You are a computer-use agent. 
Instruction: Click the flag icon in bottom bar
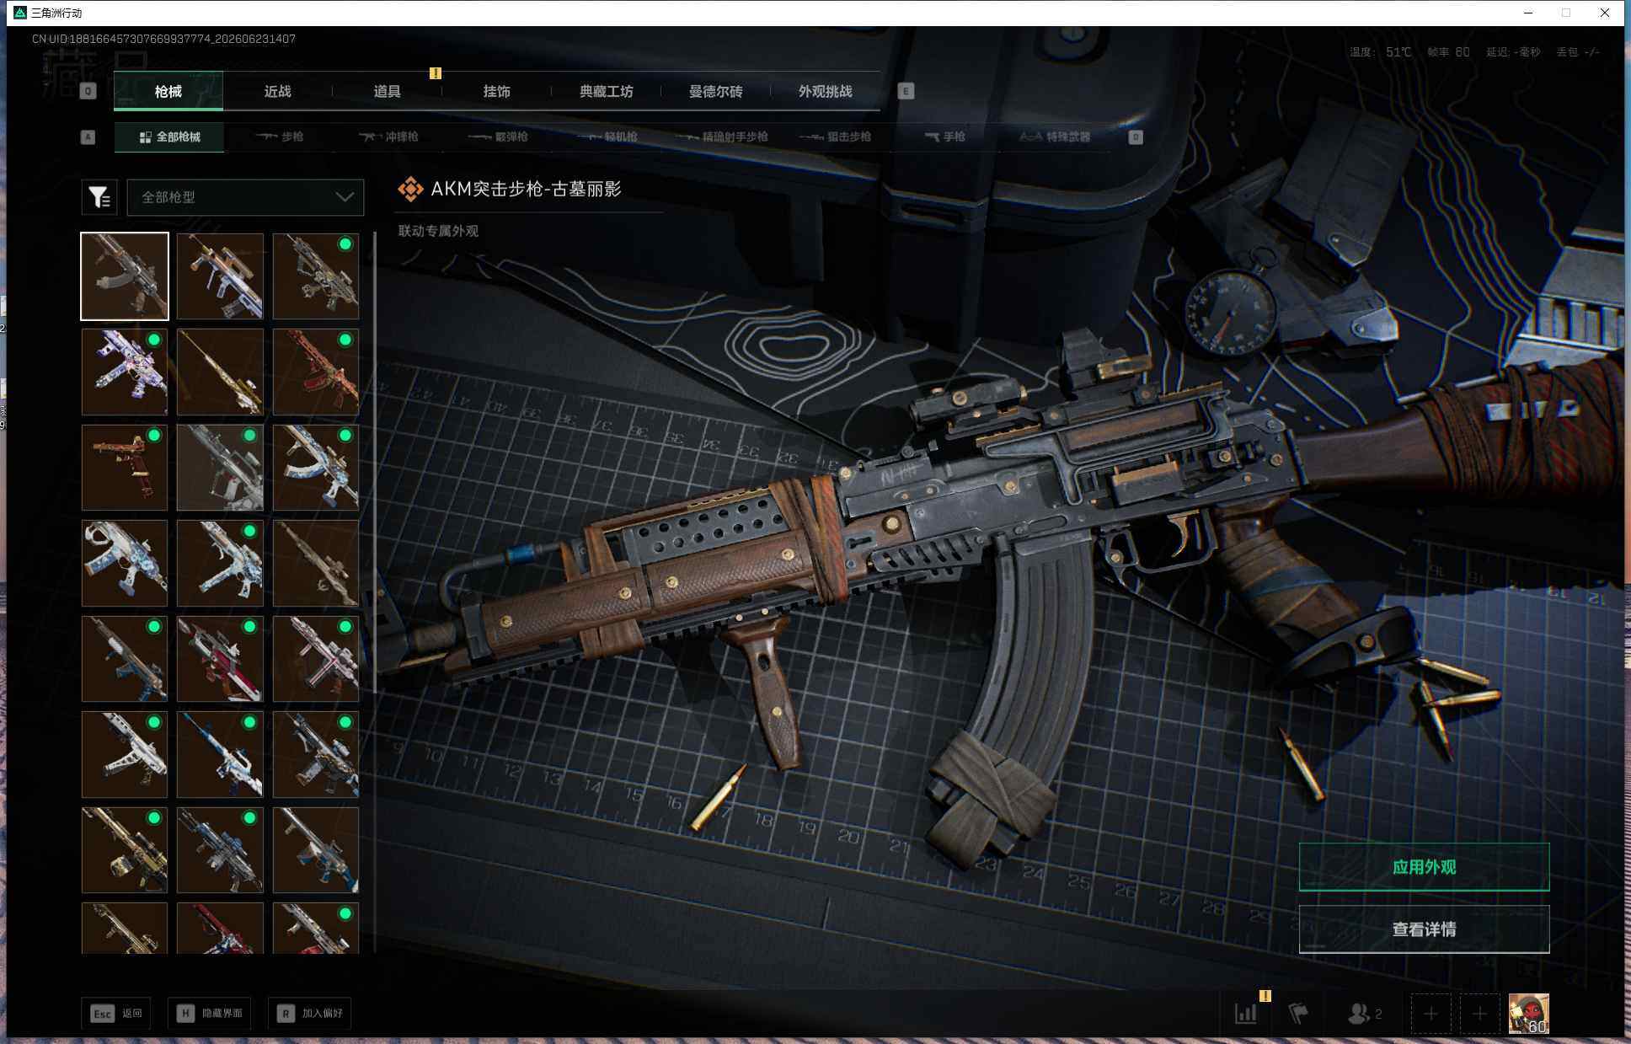[x=1298, y=1014]
